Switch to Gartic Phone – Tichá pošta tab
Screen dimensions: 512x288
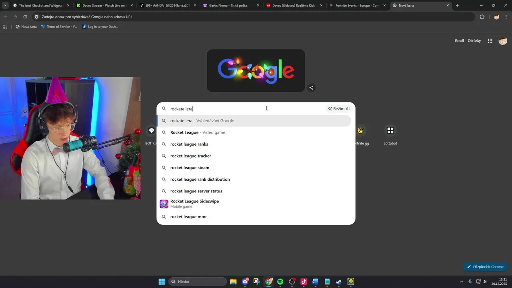click(x=230, y=6)
